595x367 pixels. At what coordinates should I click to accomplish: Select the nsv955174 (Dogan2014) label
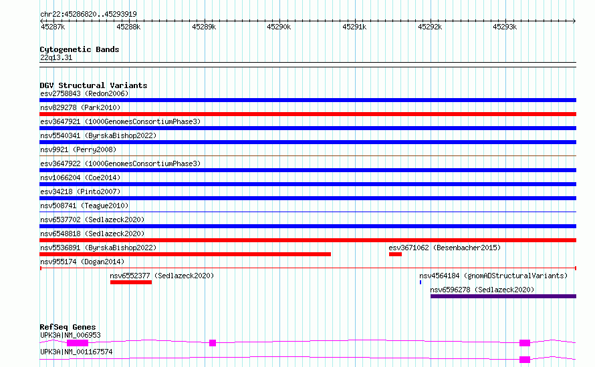point(82,262)
